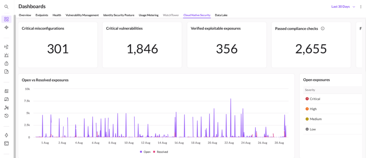366x158 pixels.
Task: Expand the Last 30 Days dropdown
Action: [x=343, y=7]
